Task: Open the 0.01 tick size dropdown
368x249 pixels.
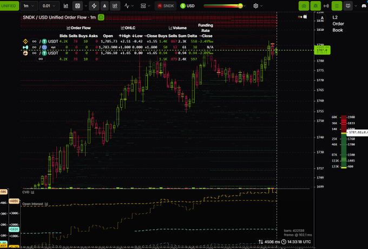Action: 49,6
